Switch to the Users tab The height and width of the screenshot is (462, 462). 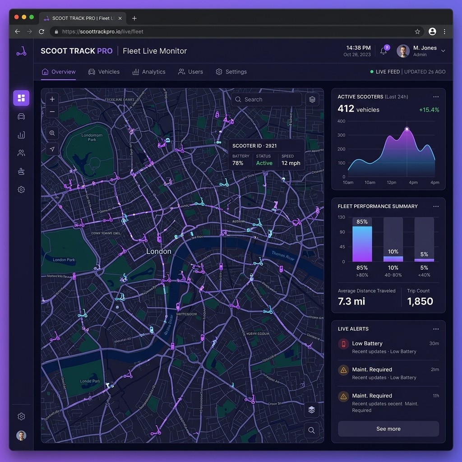pyautogui.click(x=190, y=72)
